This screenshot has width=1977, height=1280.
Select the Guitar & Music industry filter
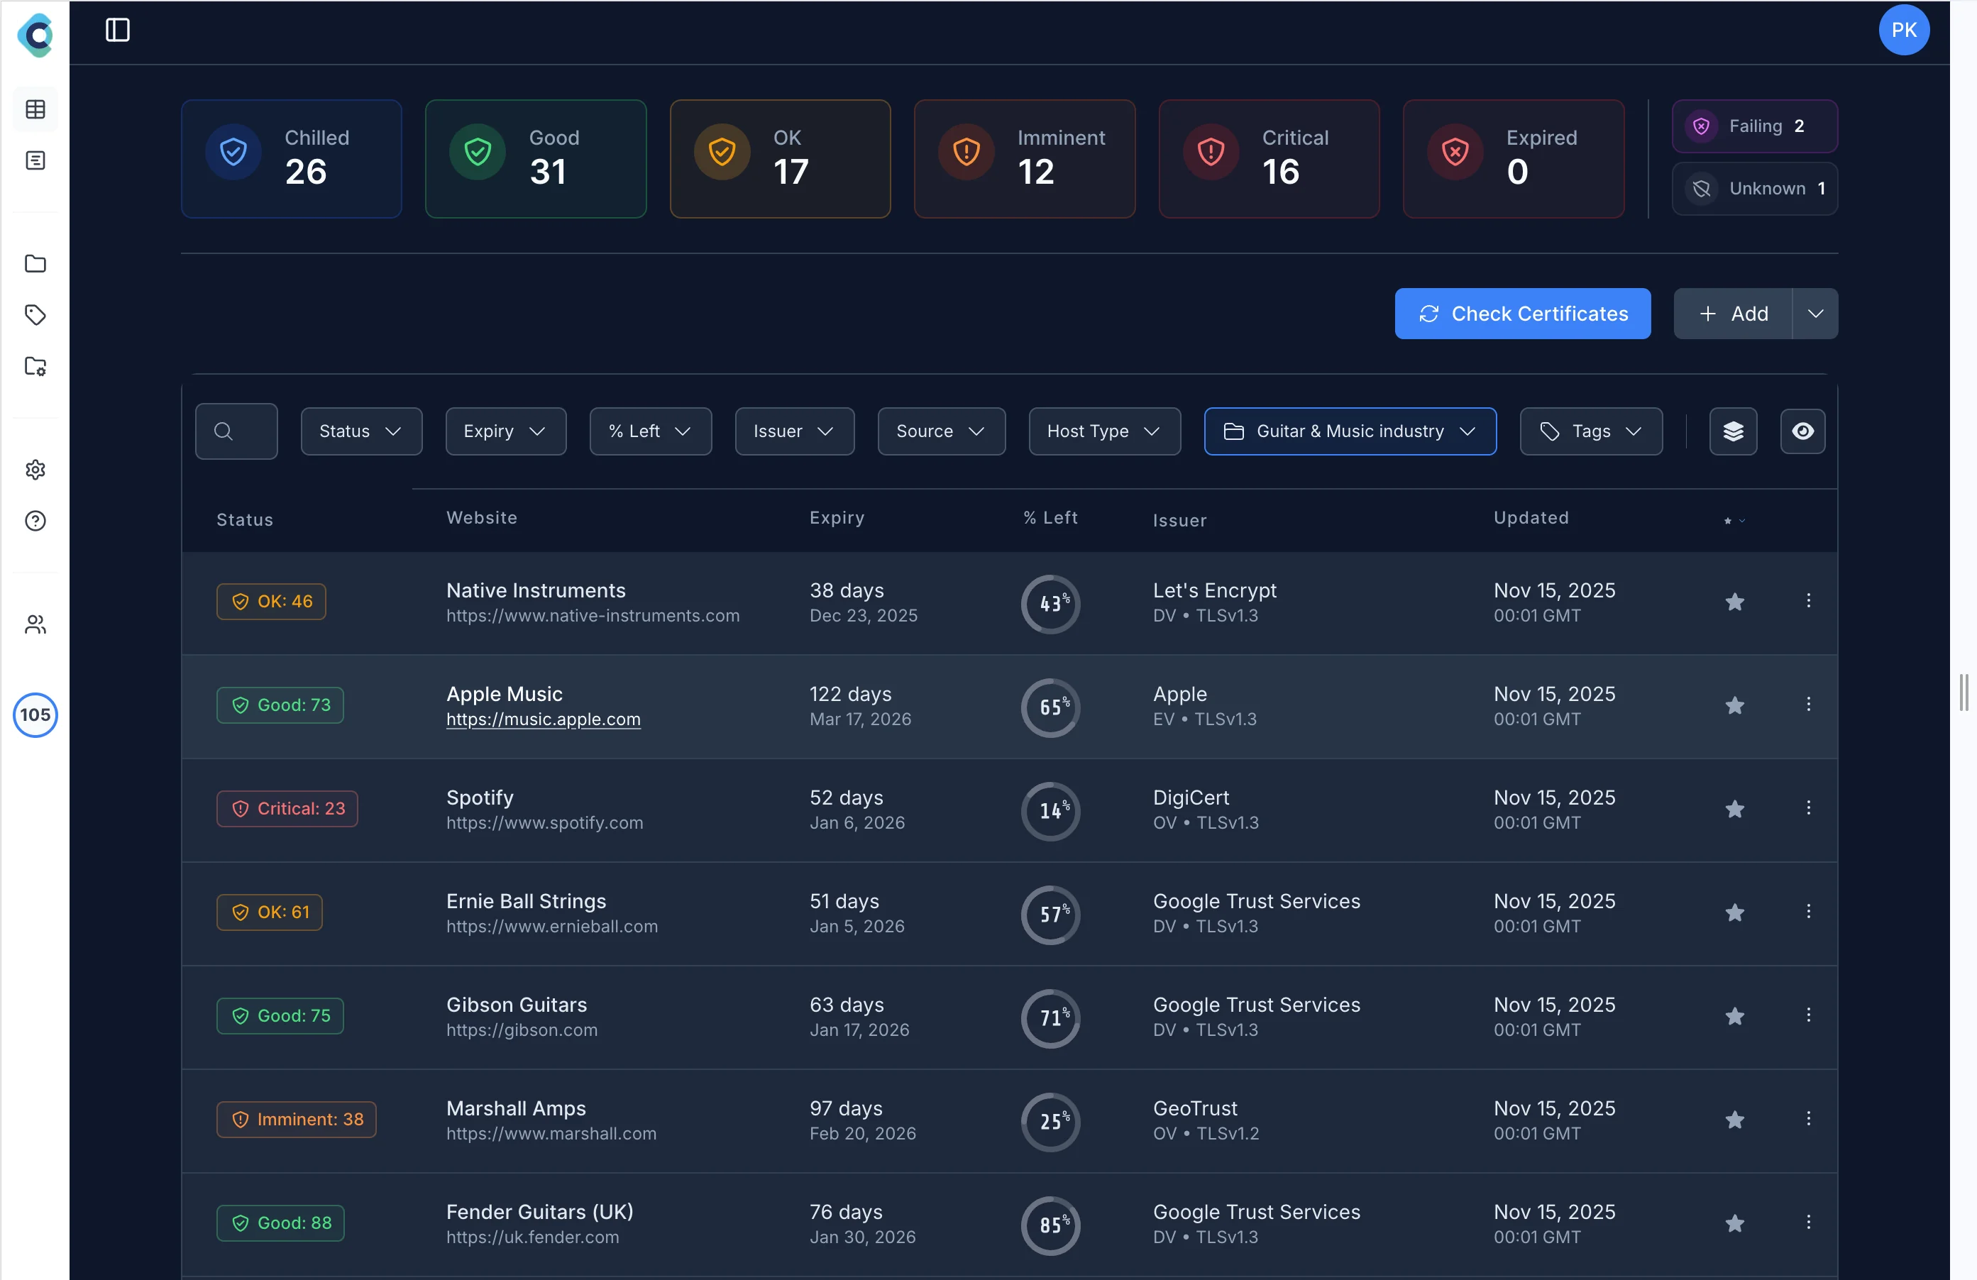click(x=1349, y=431)
